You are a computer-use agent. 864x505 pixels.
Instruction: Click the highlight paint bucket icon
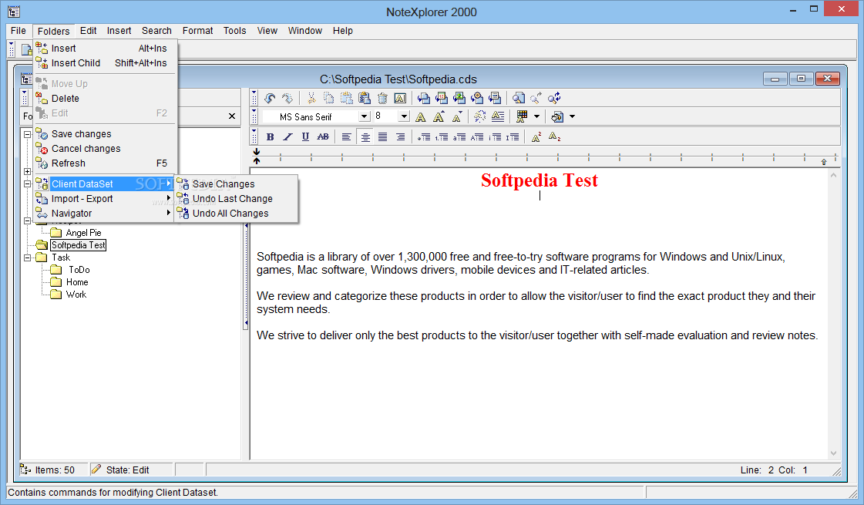click(557, 117)
